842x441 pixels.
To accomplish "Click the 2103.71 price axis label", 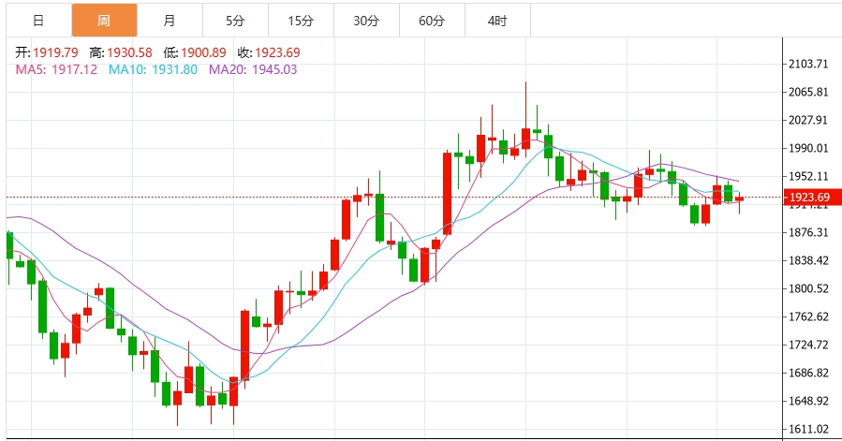I will [x=808, y=64].
